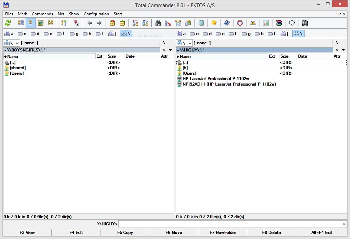350x239 pixels.
Task: Open the Notepad icon in toolbar
Action: (201, 23)
